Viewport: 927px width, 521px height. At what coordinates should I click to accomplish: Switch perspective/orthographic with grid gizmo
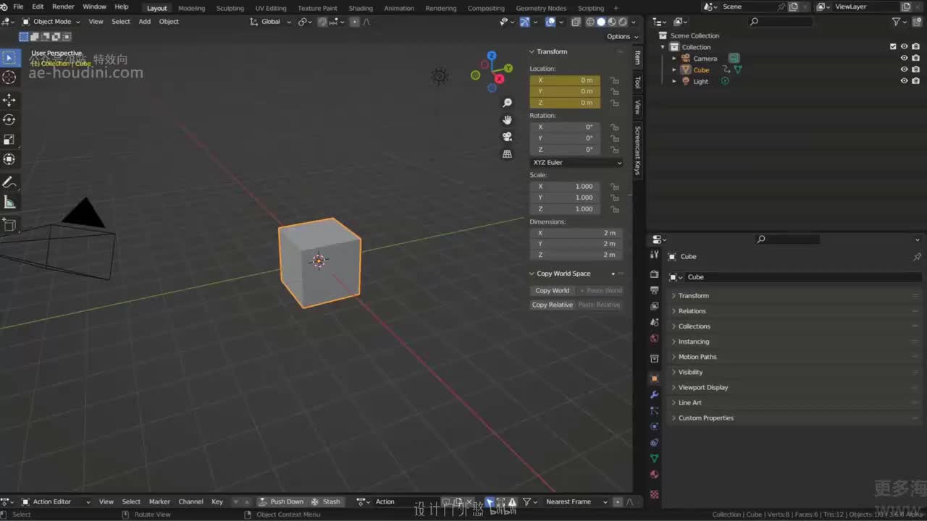[507, 154]
